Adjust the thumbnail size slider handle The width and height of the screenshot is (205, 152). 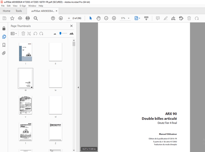[60, 33]
